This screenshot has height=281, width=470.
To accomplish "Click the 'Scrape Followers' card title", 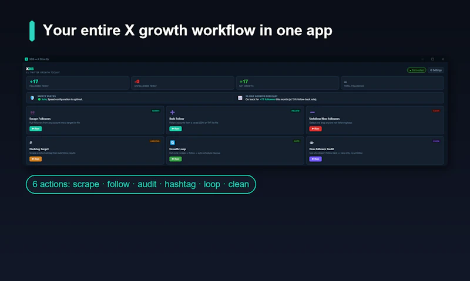I will point(40,119).
